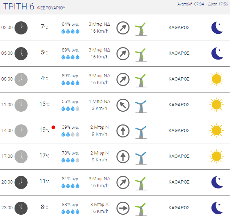This screenshot has height=218, width=230.
Task: Click the sunrise and sunset times text
Action: coord(202,4)
